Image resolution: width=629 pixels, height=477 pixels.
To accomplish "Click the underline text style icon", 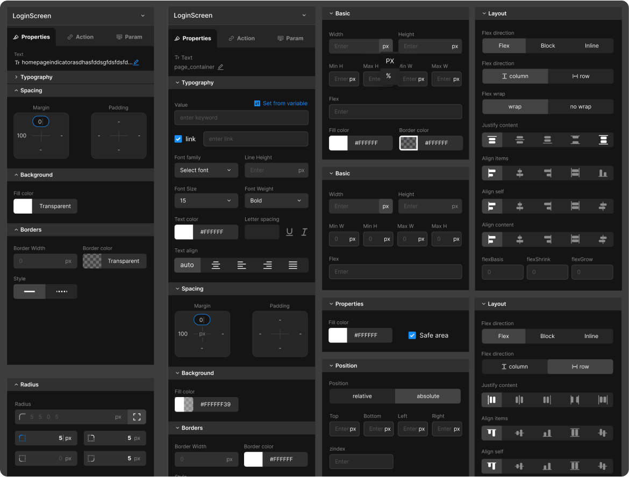I will [x=290, y=232].
